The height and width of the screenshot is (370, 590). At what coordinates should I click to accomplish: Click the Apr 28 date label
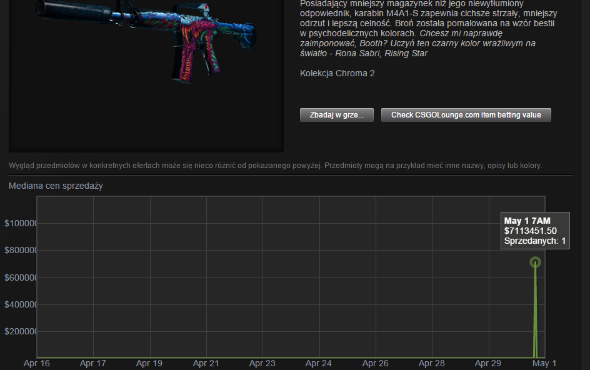tap(432, 364)
